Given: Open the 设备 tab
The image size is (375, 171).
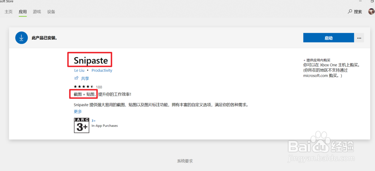Looking at the screenshot, I should 51,12.
